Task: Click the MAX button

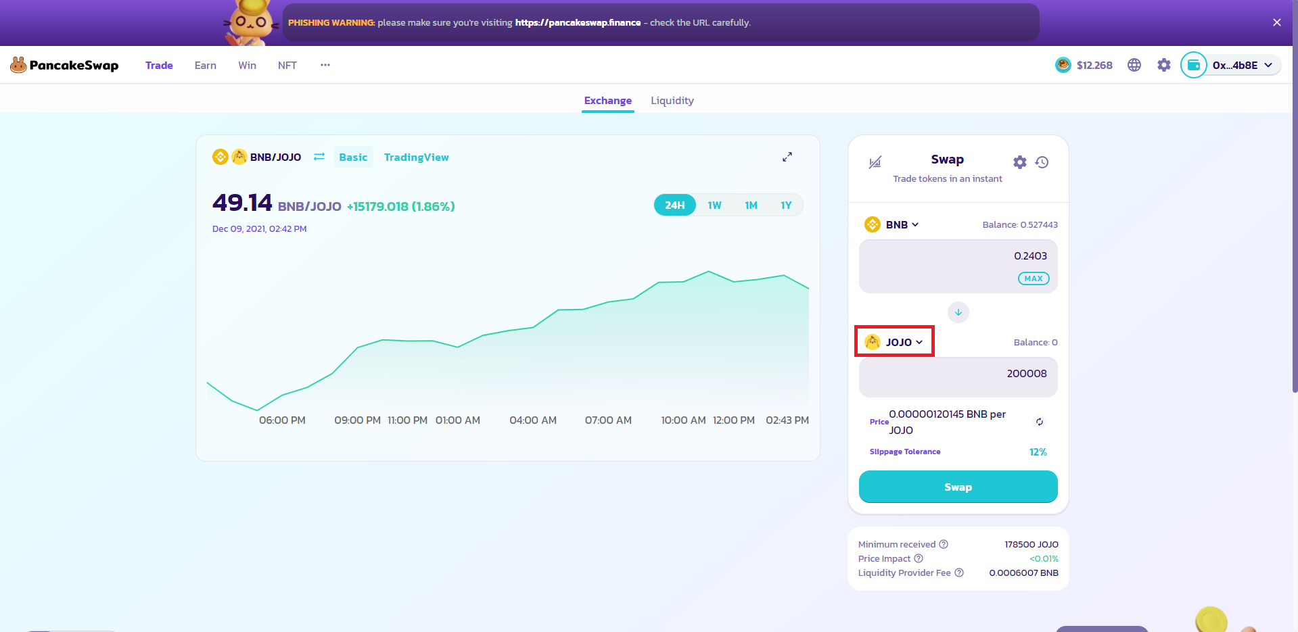Action: pyautogui.click(x=1034, y=278)
